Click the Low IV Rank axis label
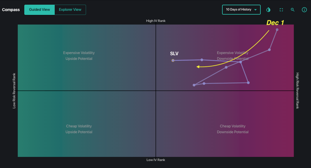The height and width of the screenshot is (168, 311). pyautogui.click(x=156, y=160)
